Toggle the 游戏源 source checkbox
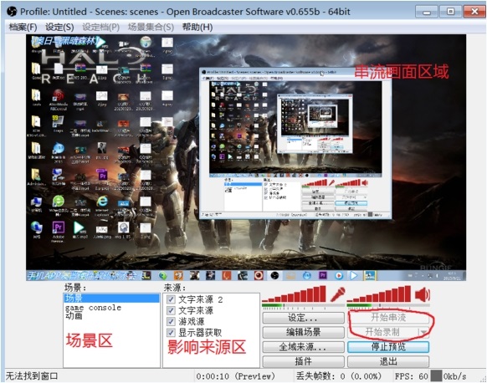The width and height of the screenshot is (487, 383). pos(171,322)
